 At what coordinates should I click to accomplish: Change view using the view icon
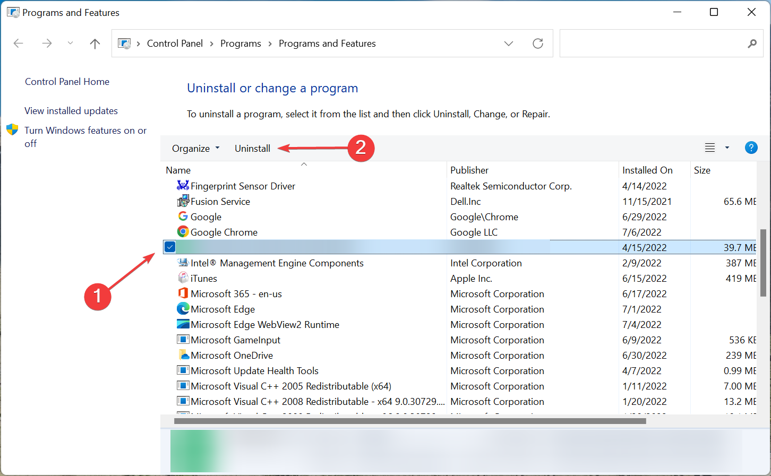pos(710,148)
